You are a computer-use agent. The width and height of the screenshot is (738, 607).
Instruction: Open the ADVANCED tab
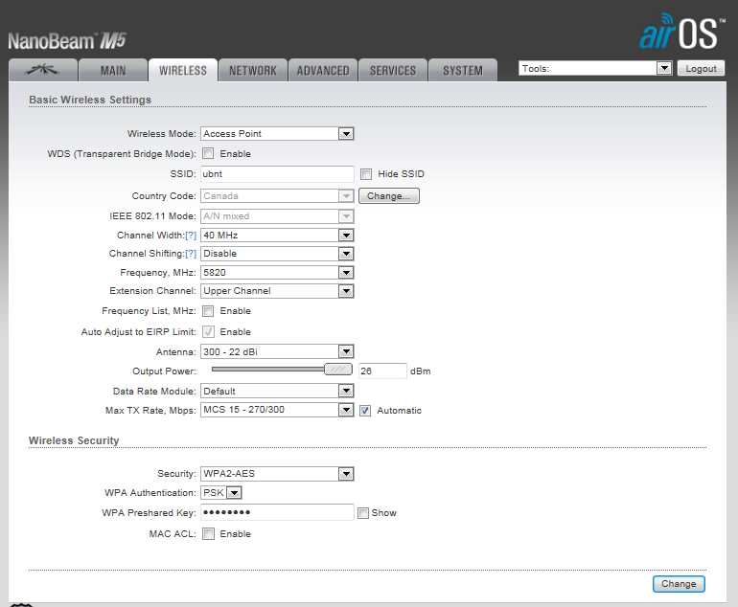323,70
